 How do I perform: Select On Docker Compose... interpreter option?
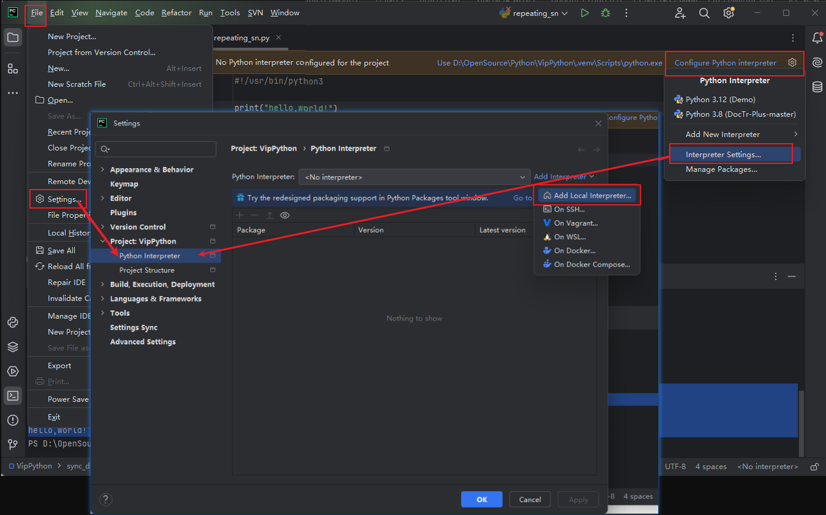tap(587, 264)
